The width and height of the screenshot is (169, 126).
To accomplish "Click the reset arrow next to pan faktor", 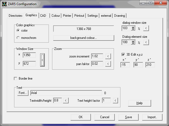I will tap(108, 64).
